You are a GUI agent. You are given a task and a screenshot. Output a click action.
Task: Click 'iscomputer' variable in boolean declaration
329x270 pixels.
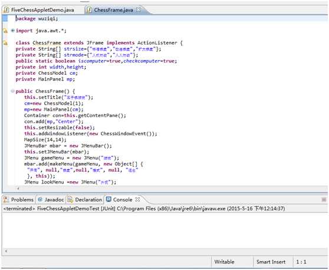click(93, 61)
